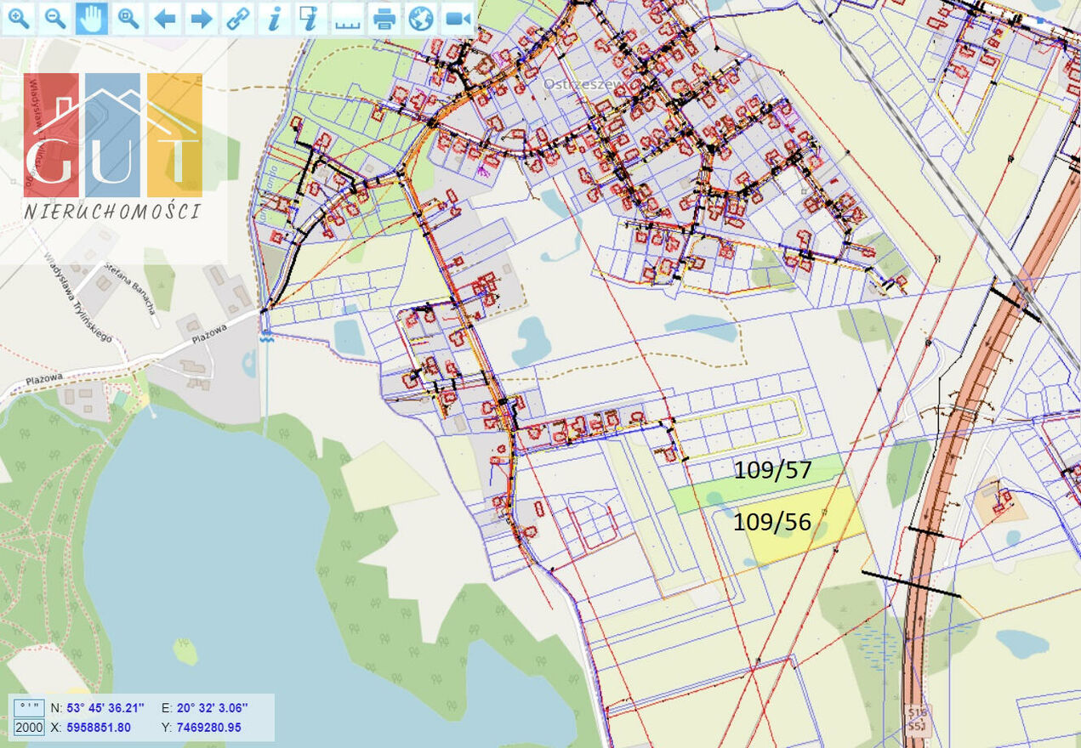Go to previous map view arrow
The image size is (1081, 748).
point(165,18)
